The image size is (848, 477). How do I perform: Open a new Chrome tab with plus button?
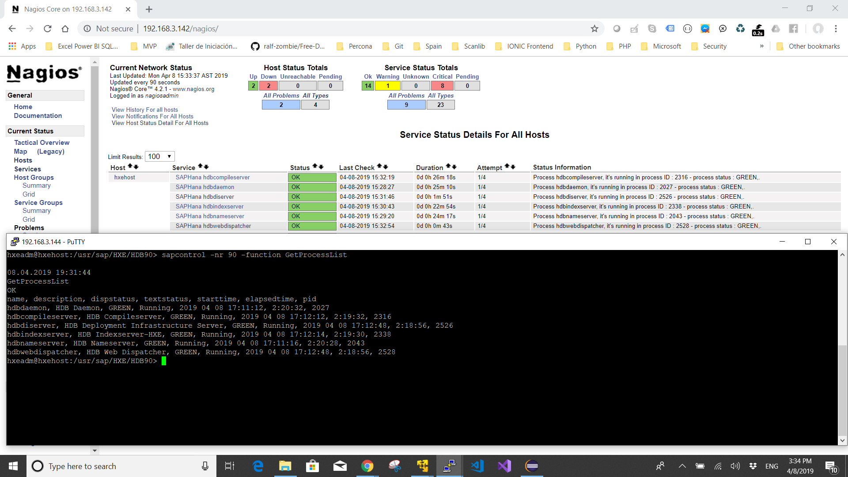(x=149, y=9)
